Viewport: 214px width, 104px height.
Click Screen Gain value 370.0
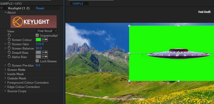coord(40,44)
